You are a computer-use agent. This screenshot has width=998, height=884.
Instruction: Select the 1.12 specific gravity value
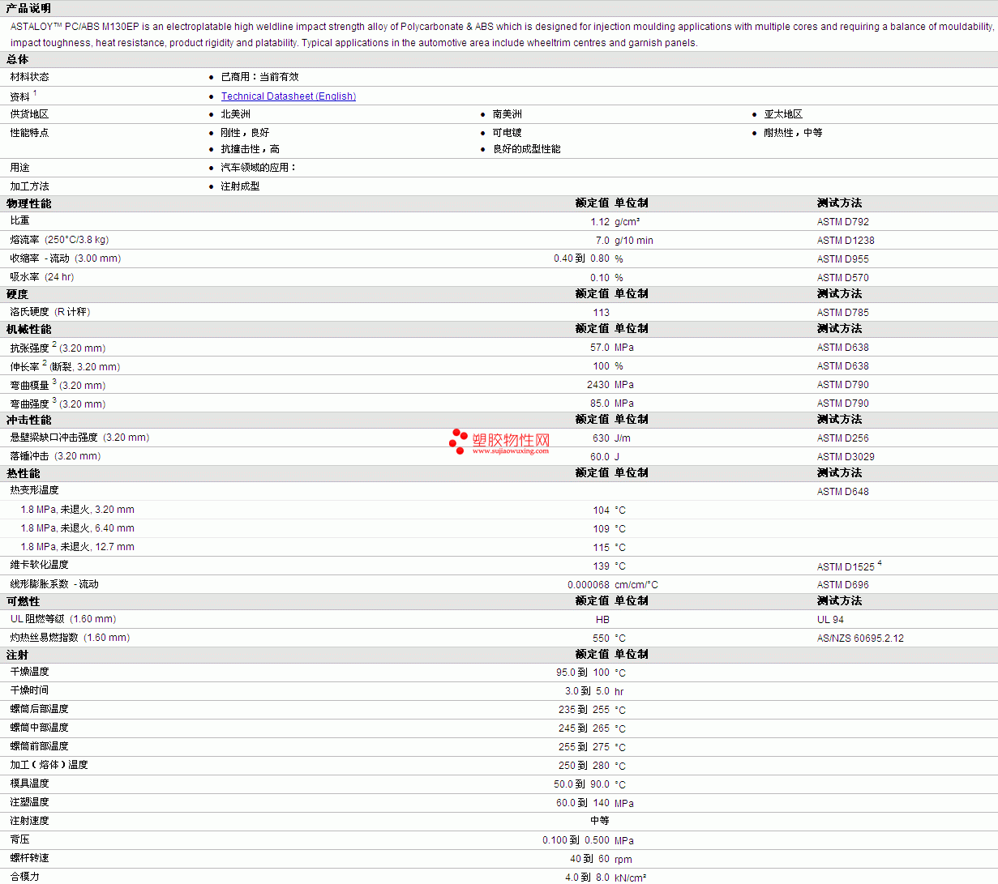pos(600,222)
